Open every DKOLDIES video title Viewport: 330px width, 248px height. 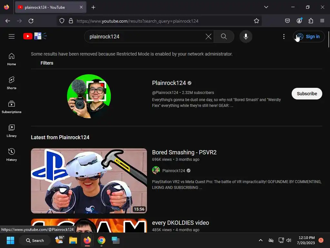(180, 223)
